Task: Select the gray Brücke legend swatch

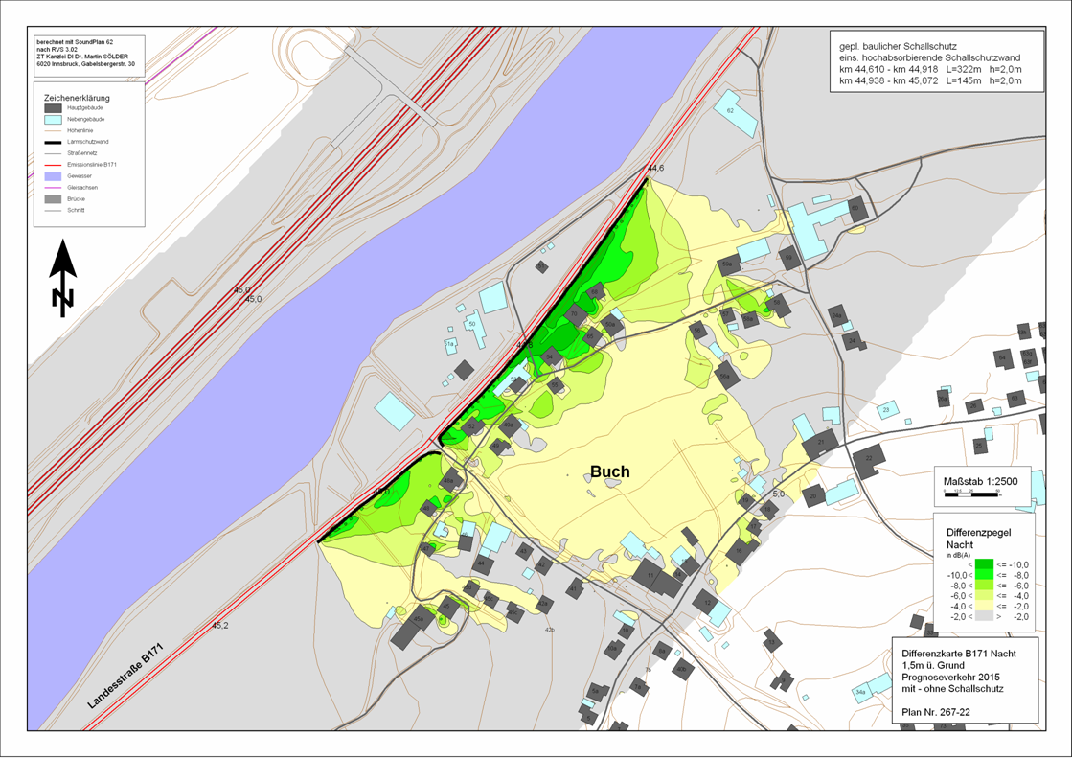Action: [53, 199]
